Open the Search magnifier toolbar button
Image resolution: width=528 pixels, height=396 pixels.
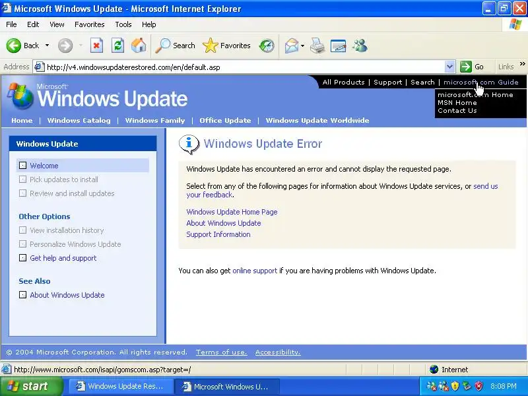[175, 46]
